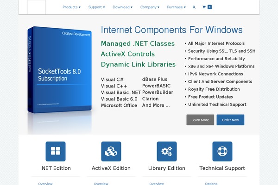Open the Overview link under .NET Edition
This screenshot has height=185, width=278.
pyautogui.click(x=45, y=184)
